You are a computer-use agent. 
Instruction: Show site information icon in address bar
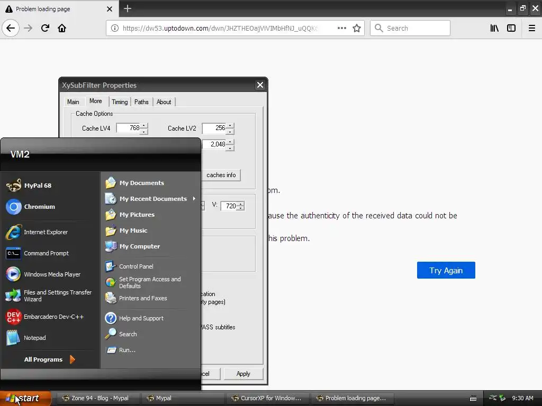click(x=114, y=28)
